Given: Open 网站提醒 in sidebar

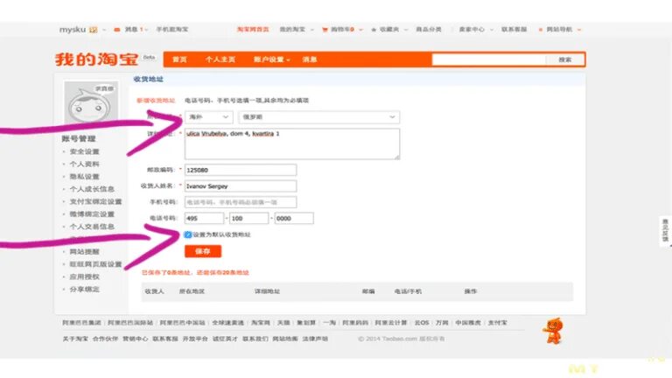Looking at the screenshot, I should [84, 252].
